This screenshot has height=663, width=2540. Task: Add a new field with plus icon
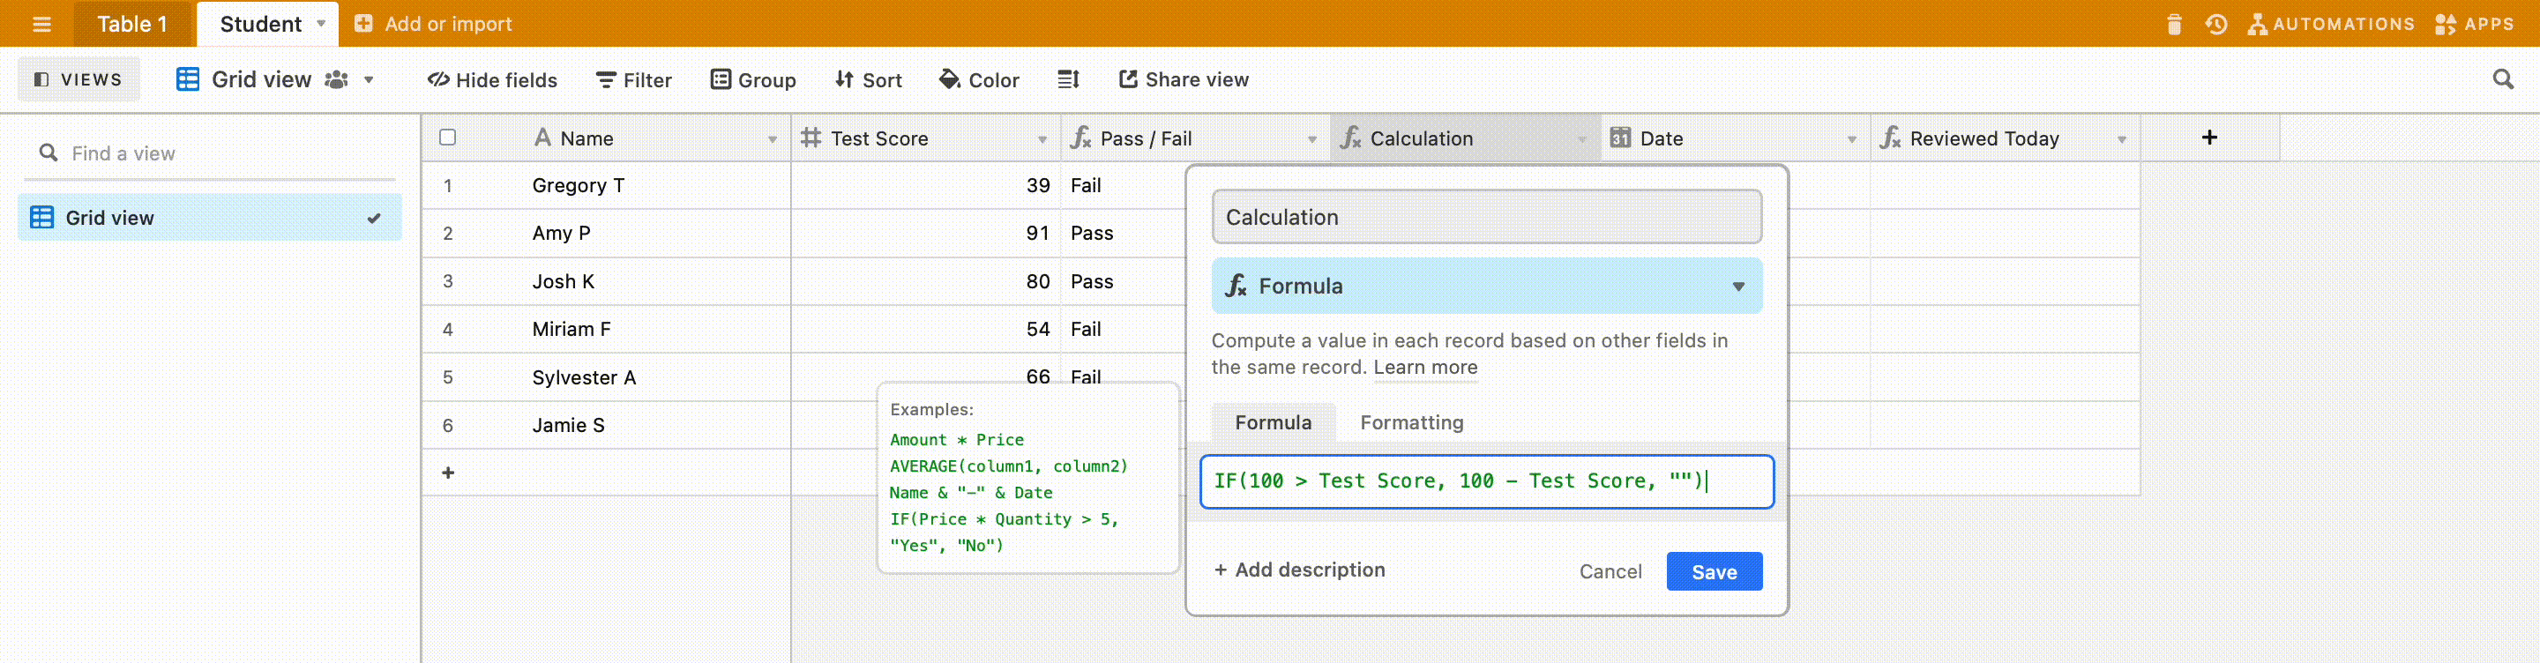point(2208,138)
